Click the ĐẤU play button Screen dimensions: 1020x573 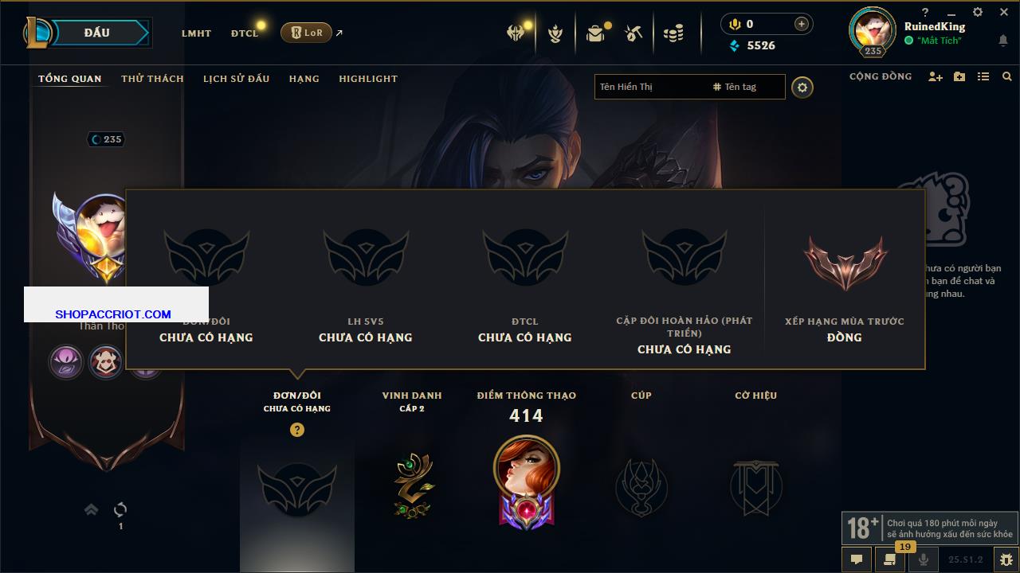tap(97, 33)
